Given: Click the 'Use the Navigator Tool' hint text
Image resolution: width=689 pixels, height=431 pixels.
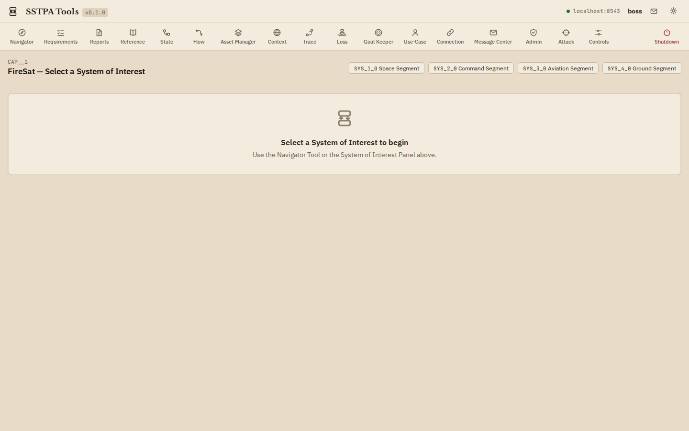Looking at the screenshot, I should click(x=344, y=155).
